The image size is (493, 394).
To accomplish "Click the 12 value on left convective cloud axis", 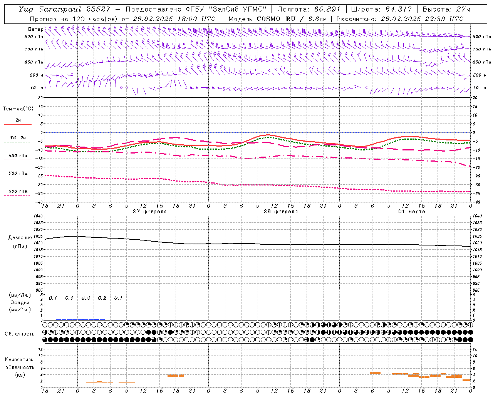I will [40, 349].
